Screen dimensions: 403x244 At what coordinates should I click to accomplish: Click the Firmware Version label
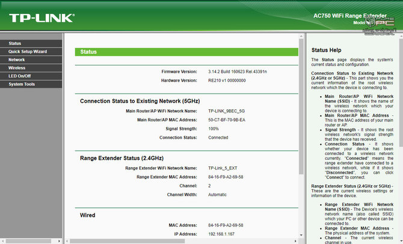coord(179,72)
